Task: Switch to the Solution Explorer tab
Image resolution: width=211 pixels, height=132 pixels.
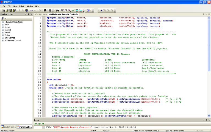Action: (x=8, y=127)
